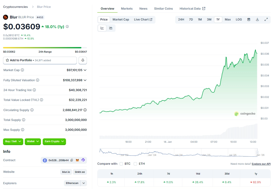Click the Ethereum network icon beside contract
This screenshot has height=189, width=275.
coord(45,160)
